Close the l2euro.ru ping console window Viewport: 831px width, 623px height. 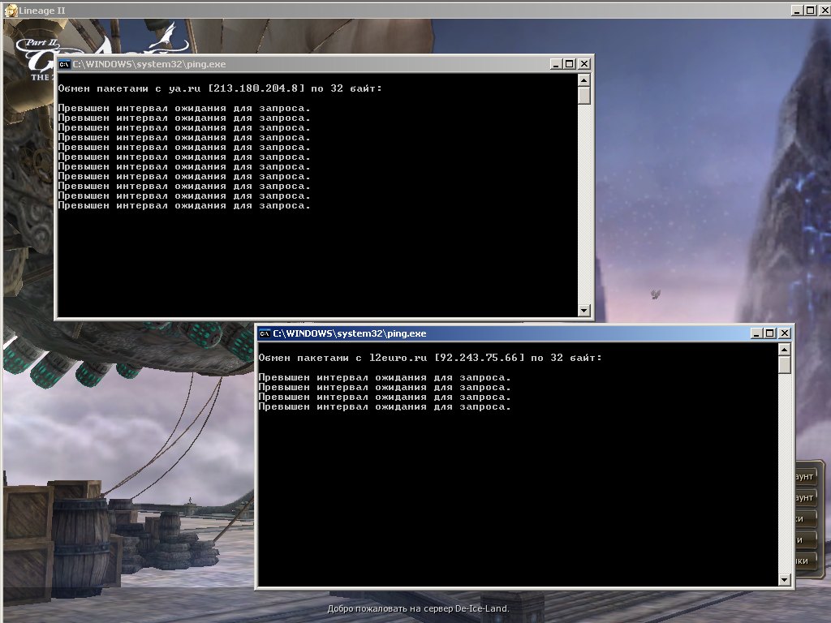point(784,333)
